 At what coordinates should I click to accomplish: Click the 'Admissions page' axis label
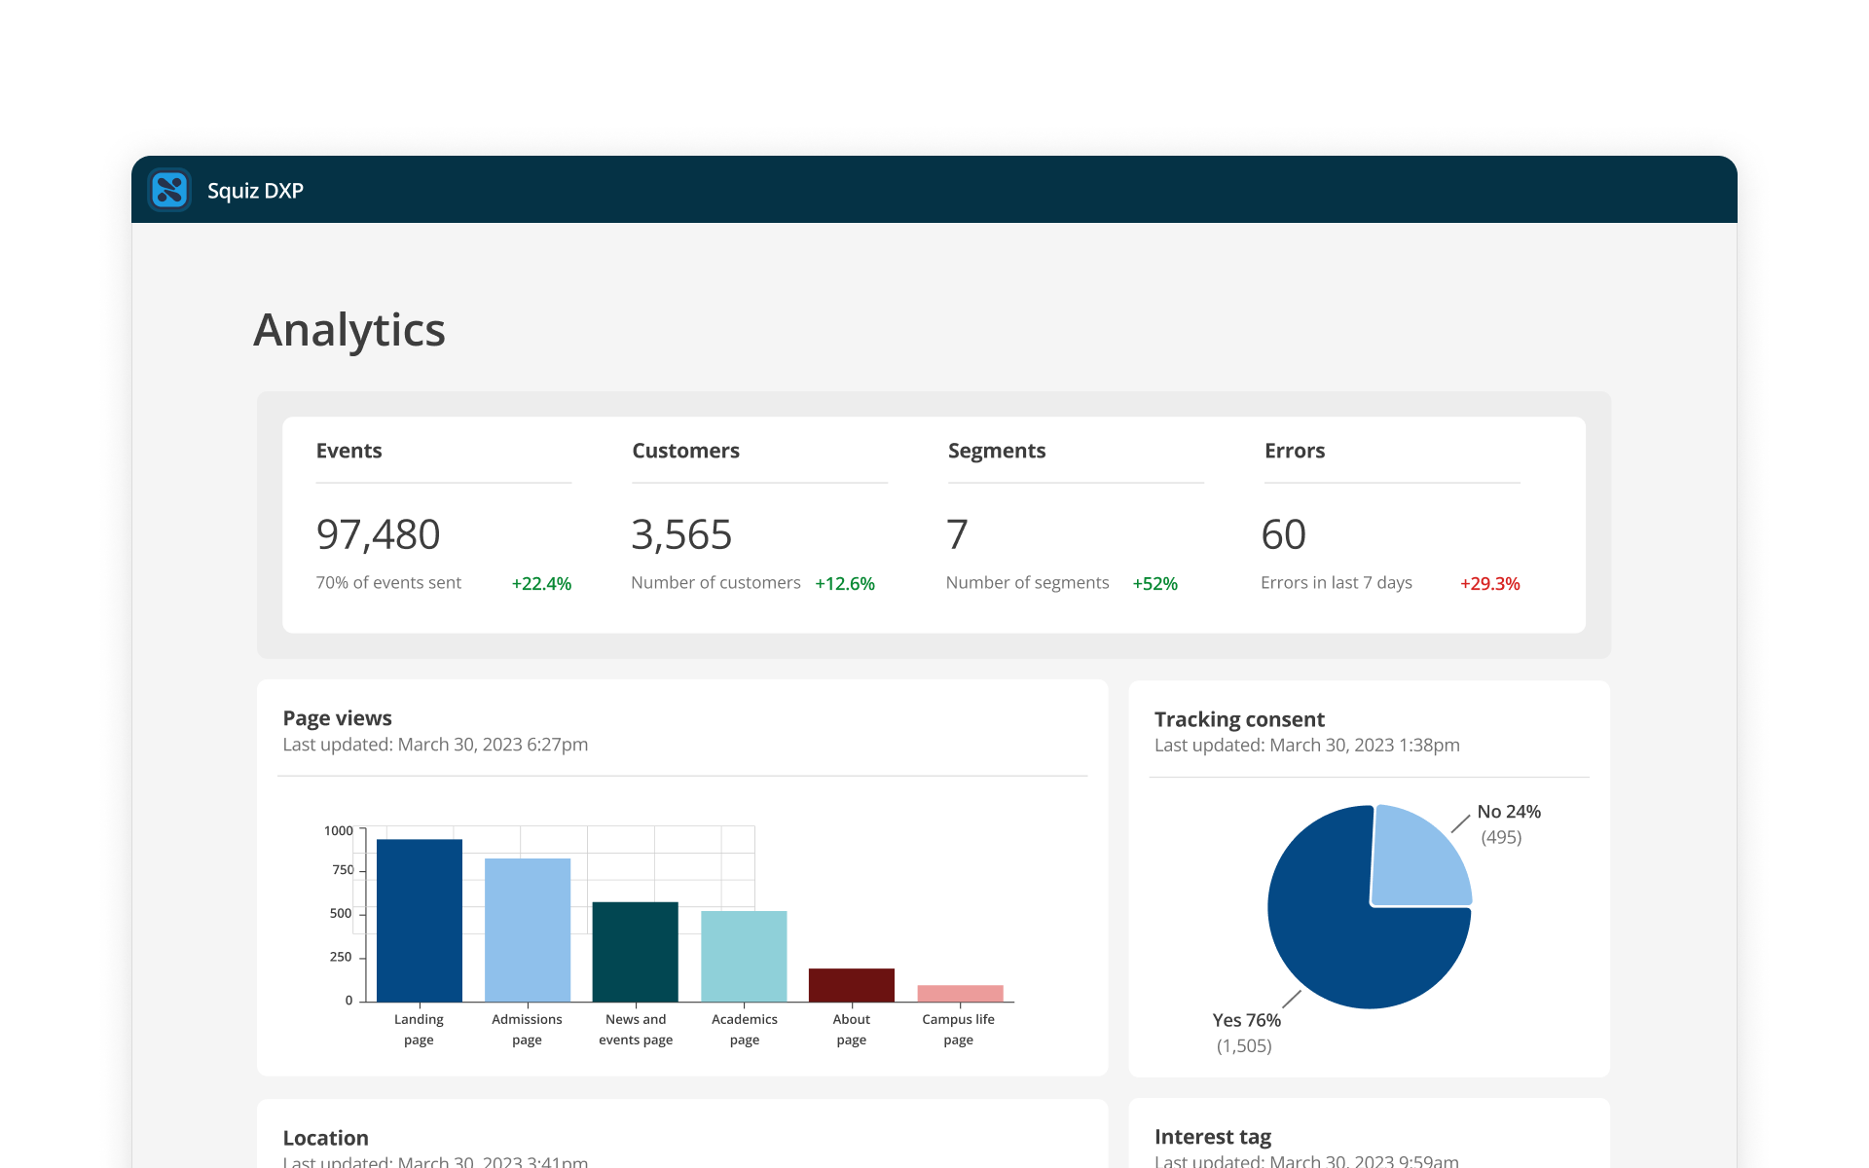coord(527,1030)
